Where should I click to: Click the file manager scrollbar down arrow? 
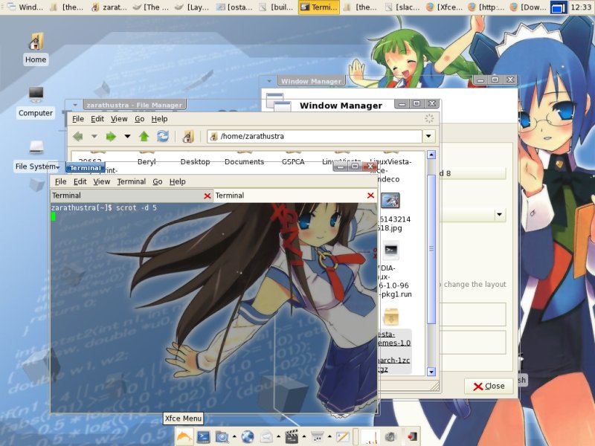[x=431, y=372]
